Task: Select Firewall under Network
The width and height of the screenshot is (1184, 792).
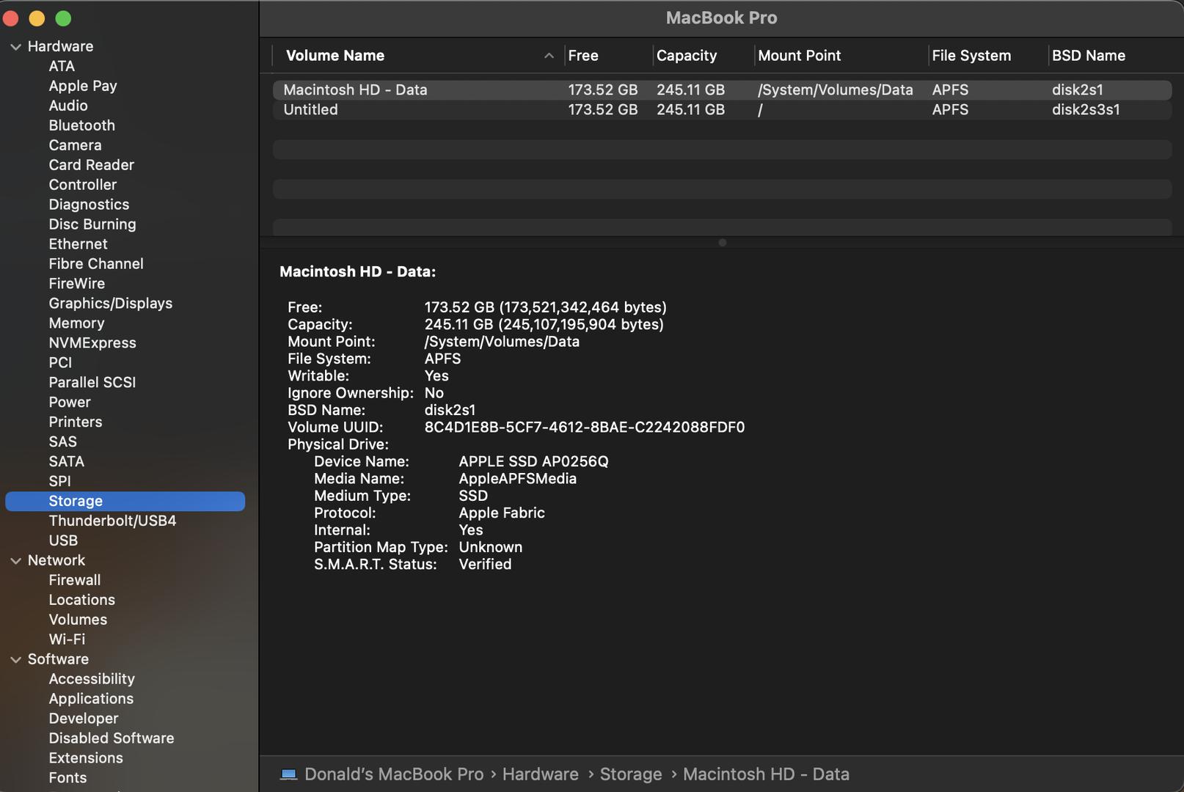Action: pyautogui.click(x=75, y=581)
